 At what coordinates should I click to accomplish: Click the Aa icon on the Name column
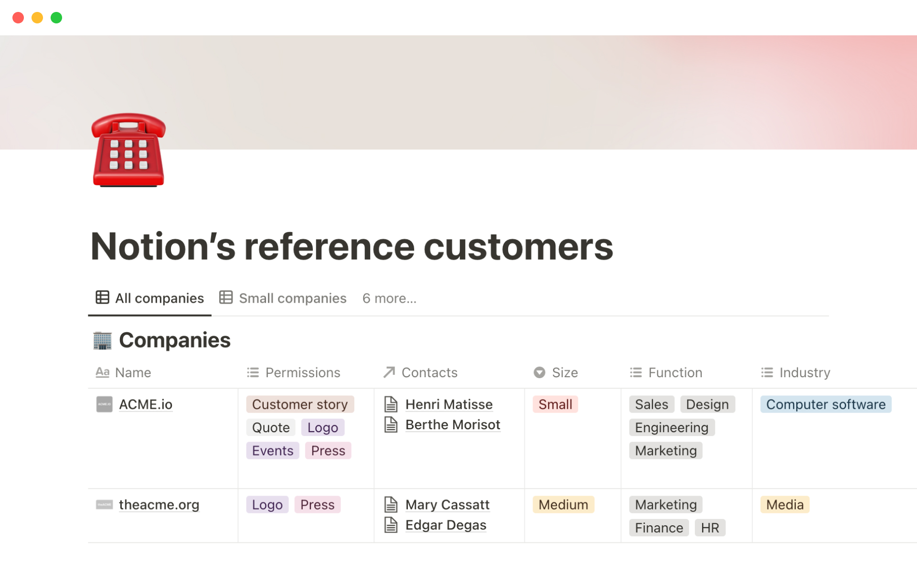[102, 372]
